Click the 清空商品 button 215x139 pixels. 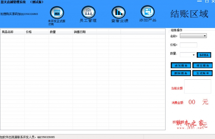tap(202, 65)
